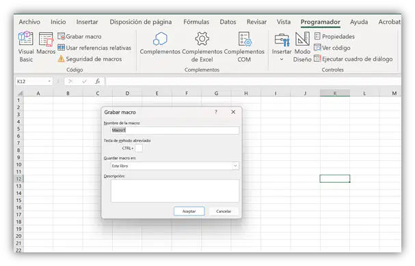415x266 pixels.
Task: Select the Programador tab
Action: [320, 22]
